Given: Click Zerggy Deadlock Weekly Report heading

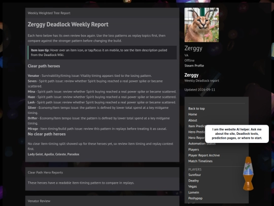Looking at the screenshot, I should pyautogui.click(x=68, y=24).
